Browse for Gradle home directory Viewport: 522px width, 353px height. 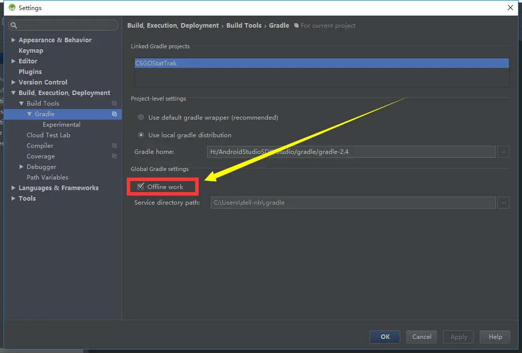pyautogui.click(x=503, y=152)
